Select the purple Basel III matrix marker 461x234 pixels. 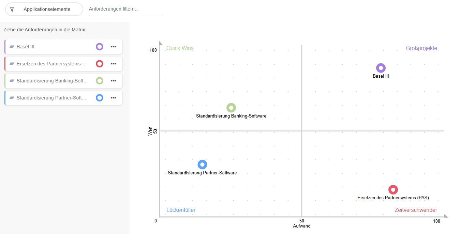click(381, 68)
